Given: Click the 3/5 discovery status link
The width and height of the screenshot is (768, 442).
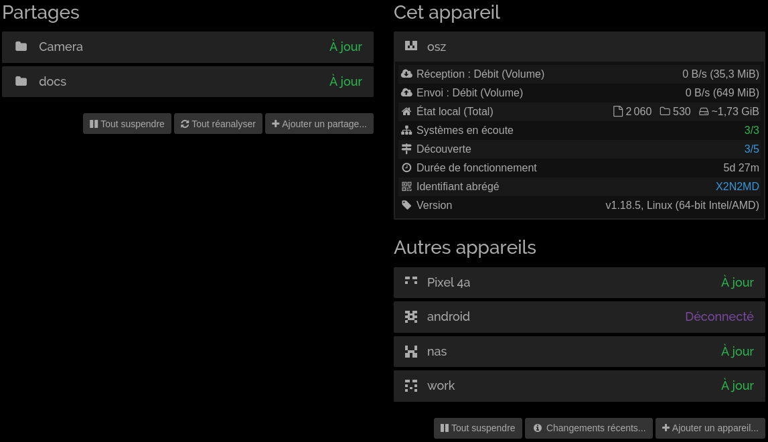Looking at the screenshot, I should [751, 149].
